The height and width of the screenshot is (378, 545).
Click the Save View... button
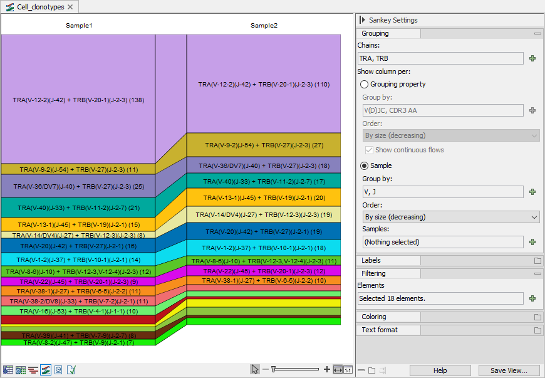[x=509, y=370]
